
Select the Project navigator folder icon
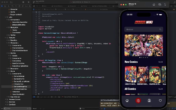pyautogui.click(x=2, y=6)
